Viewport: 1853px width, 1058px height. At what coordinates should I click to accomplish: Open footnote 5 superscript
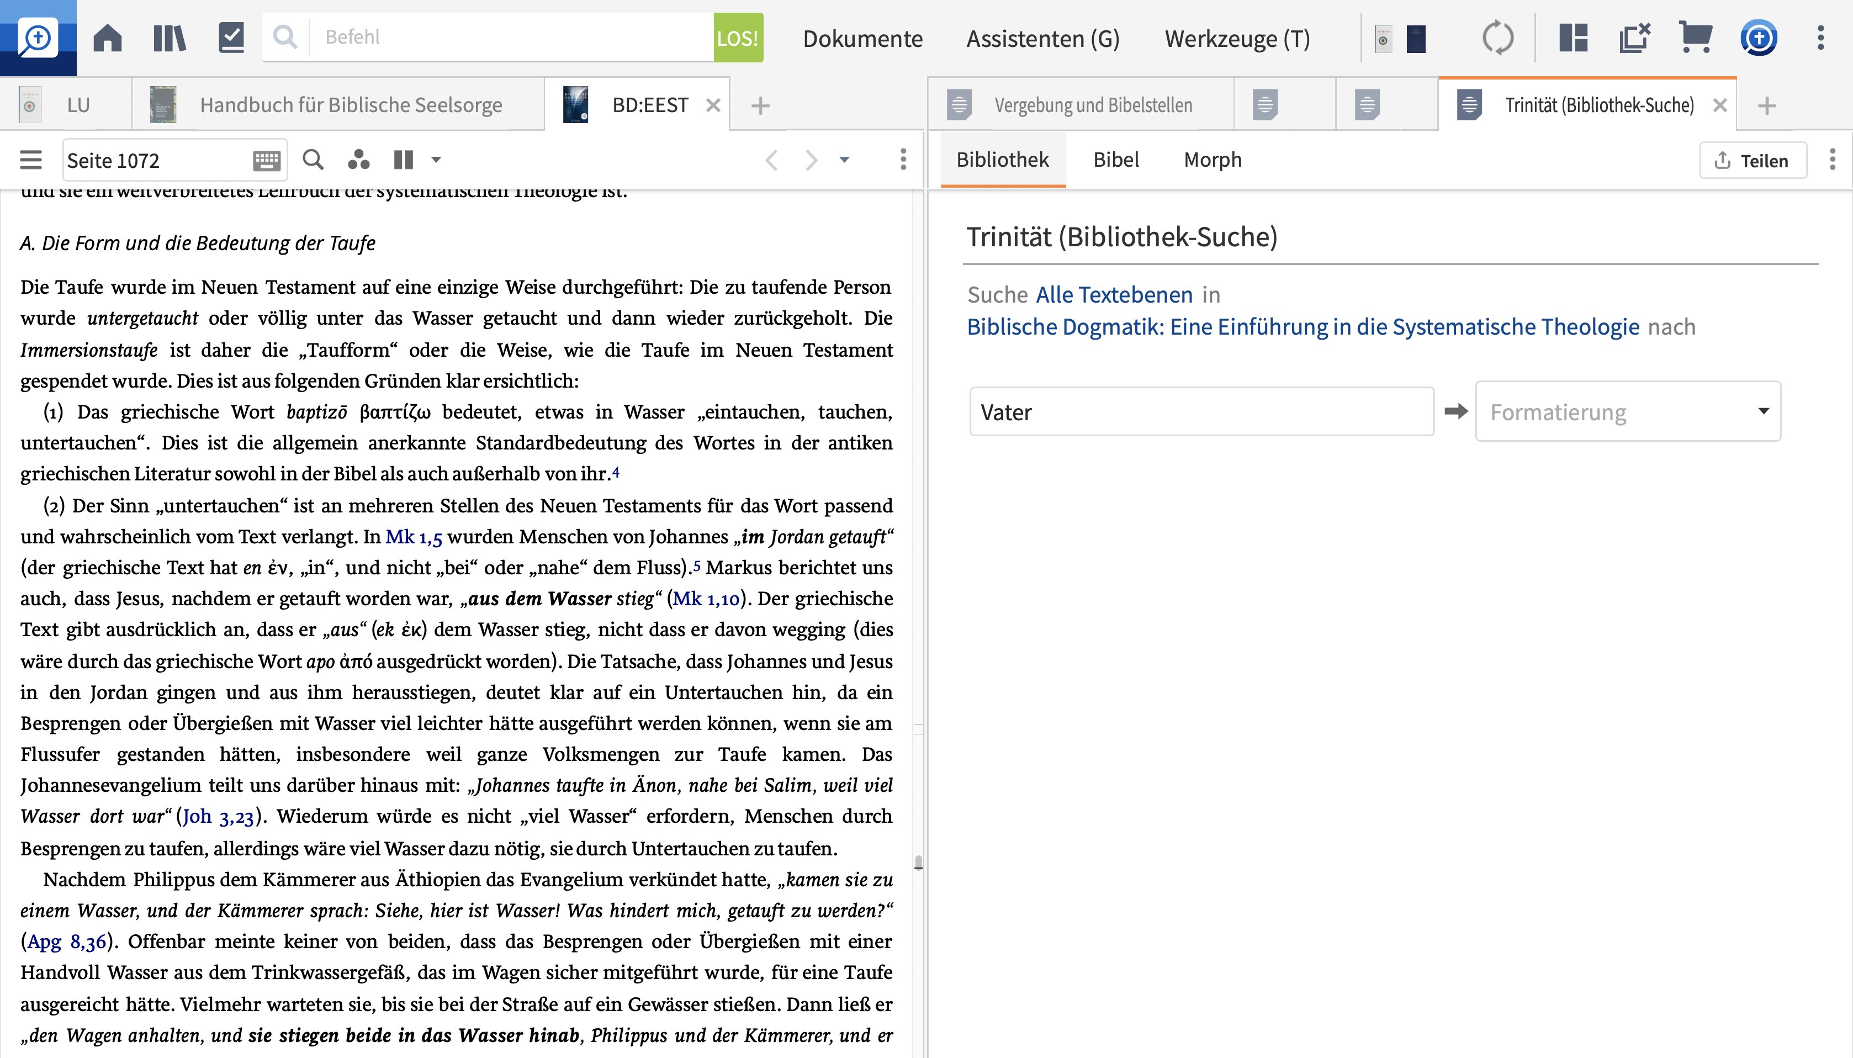pos(697,565)
